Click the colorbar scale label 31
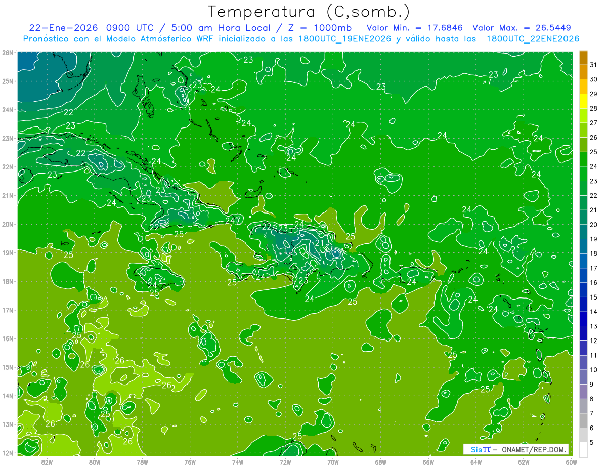The image size is (607, 469). 593,65
